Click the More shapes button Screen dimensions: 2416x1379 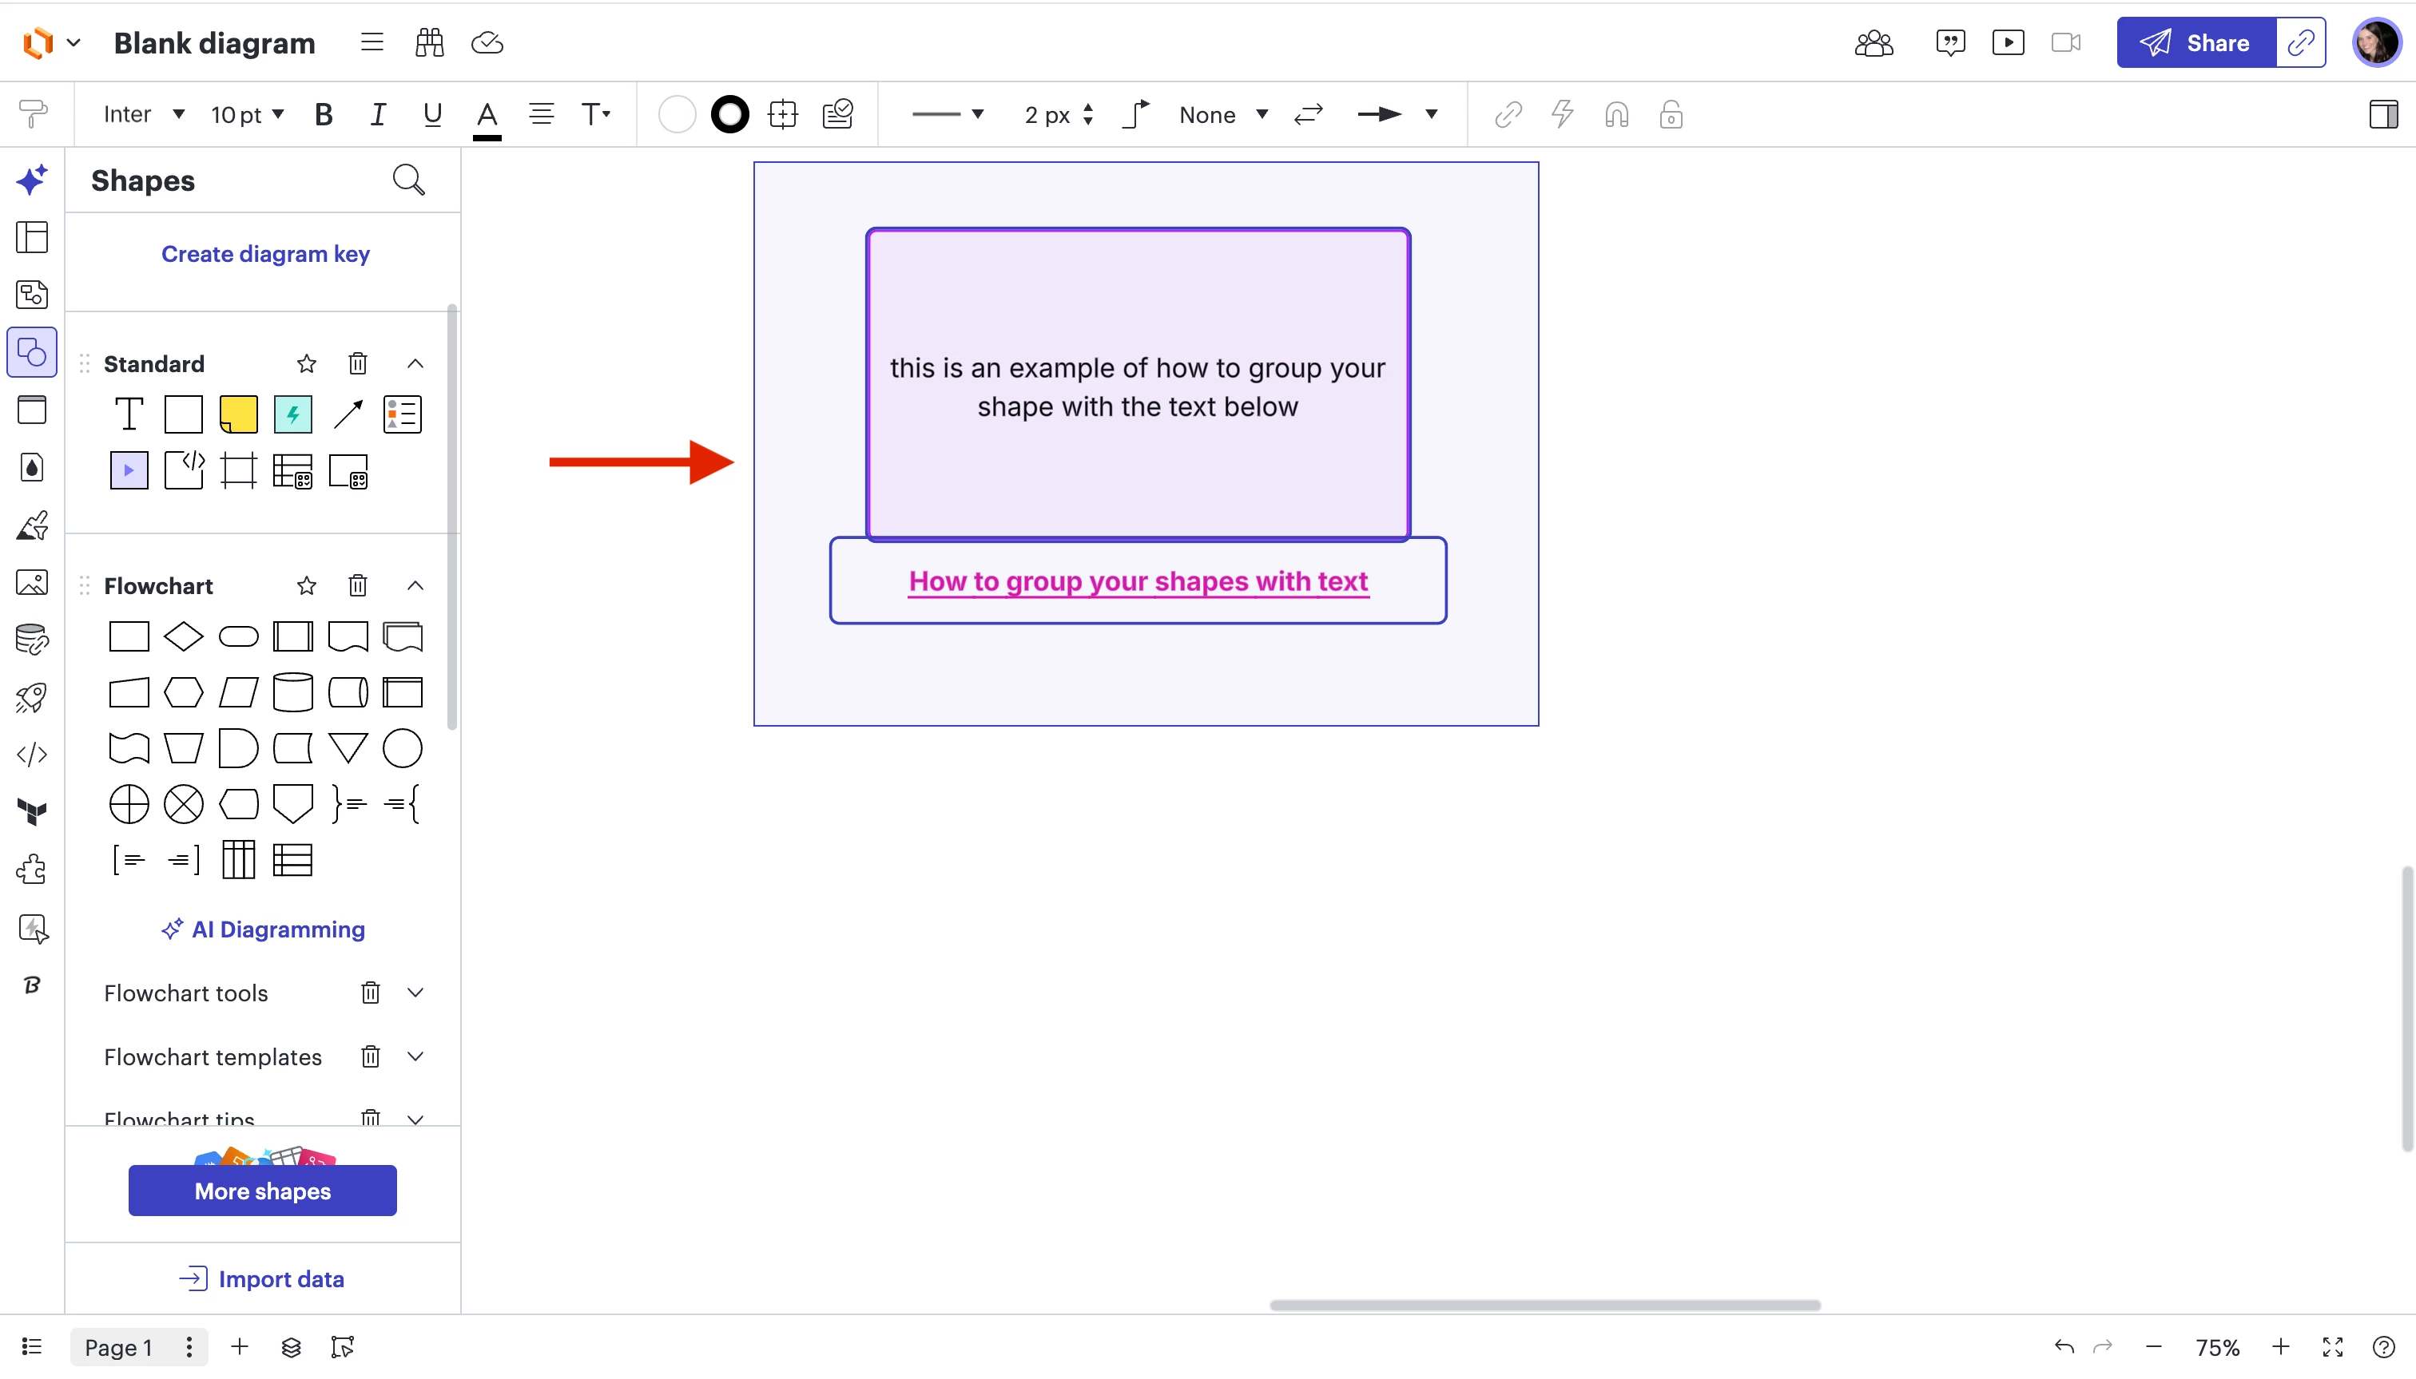(262, 1191)
